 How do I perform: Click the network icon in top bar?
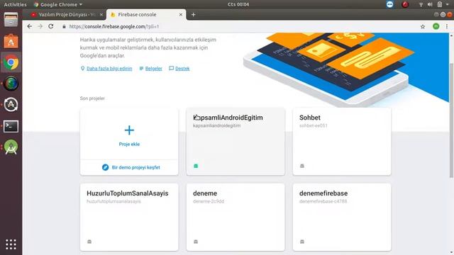pyautogui.click(x=421, y=4)
